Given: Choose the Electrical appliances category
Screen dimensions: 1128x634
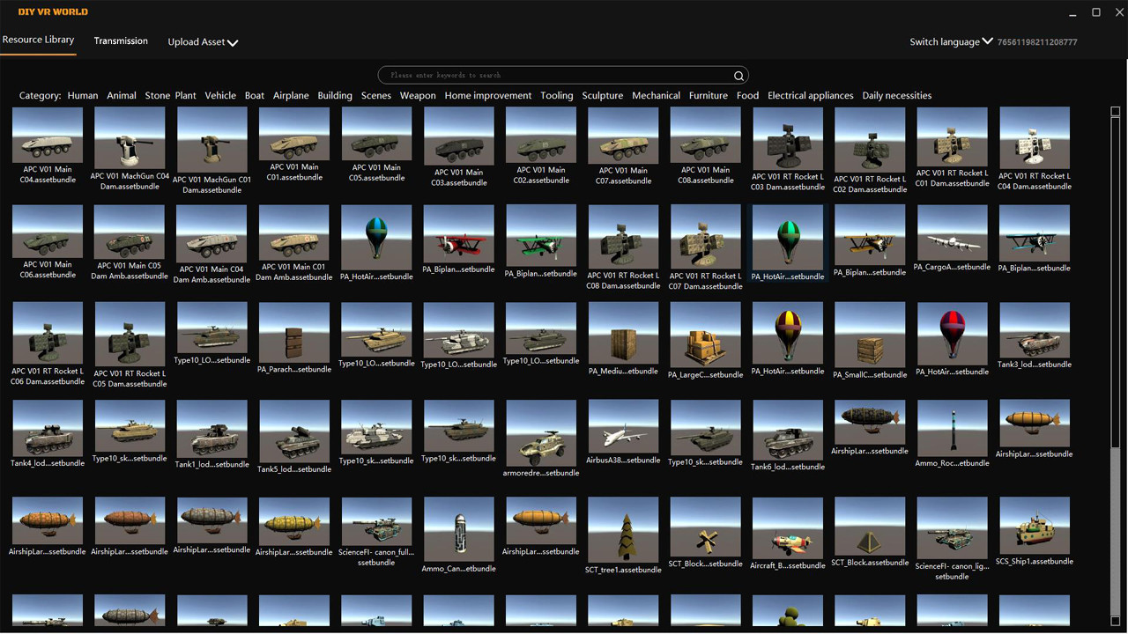Looking at the screenshot, I should click(810, 95).
